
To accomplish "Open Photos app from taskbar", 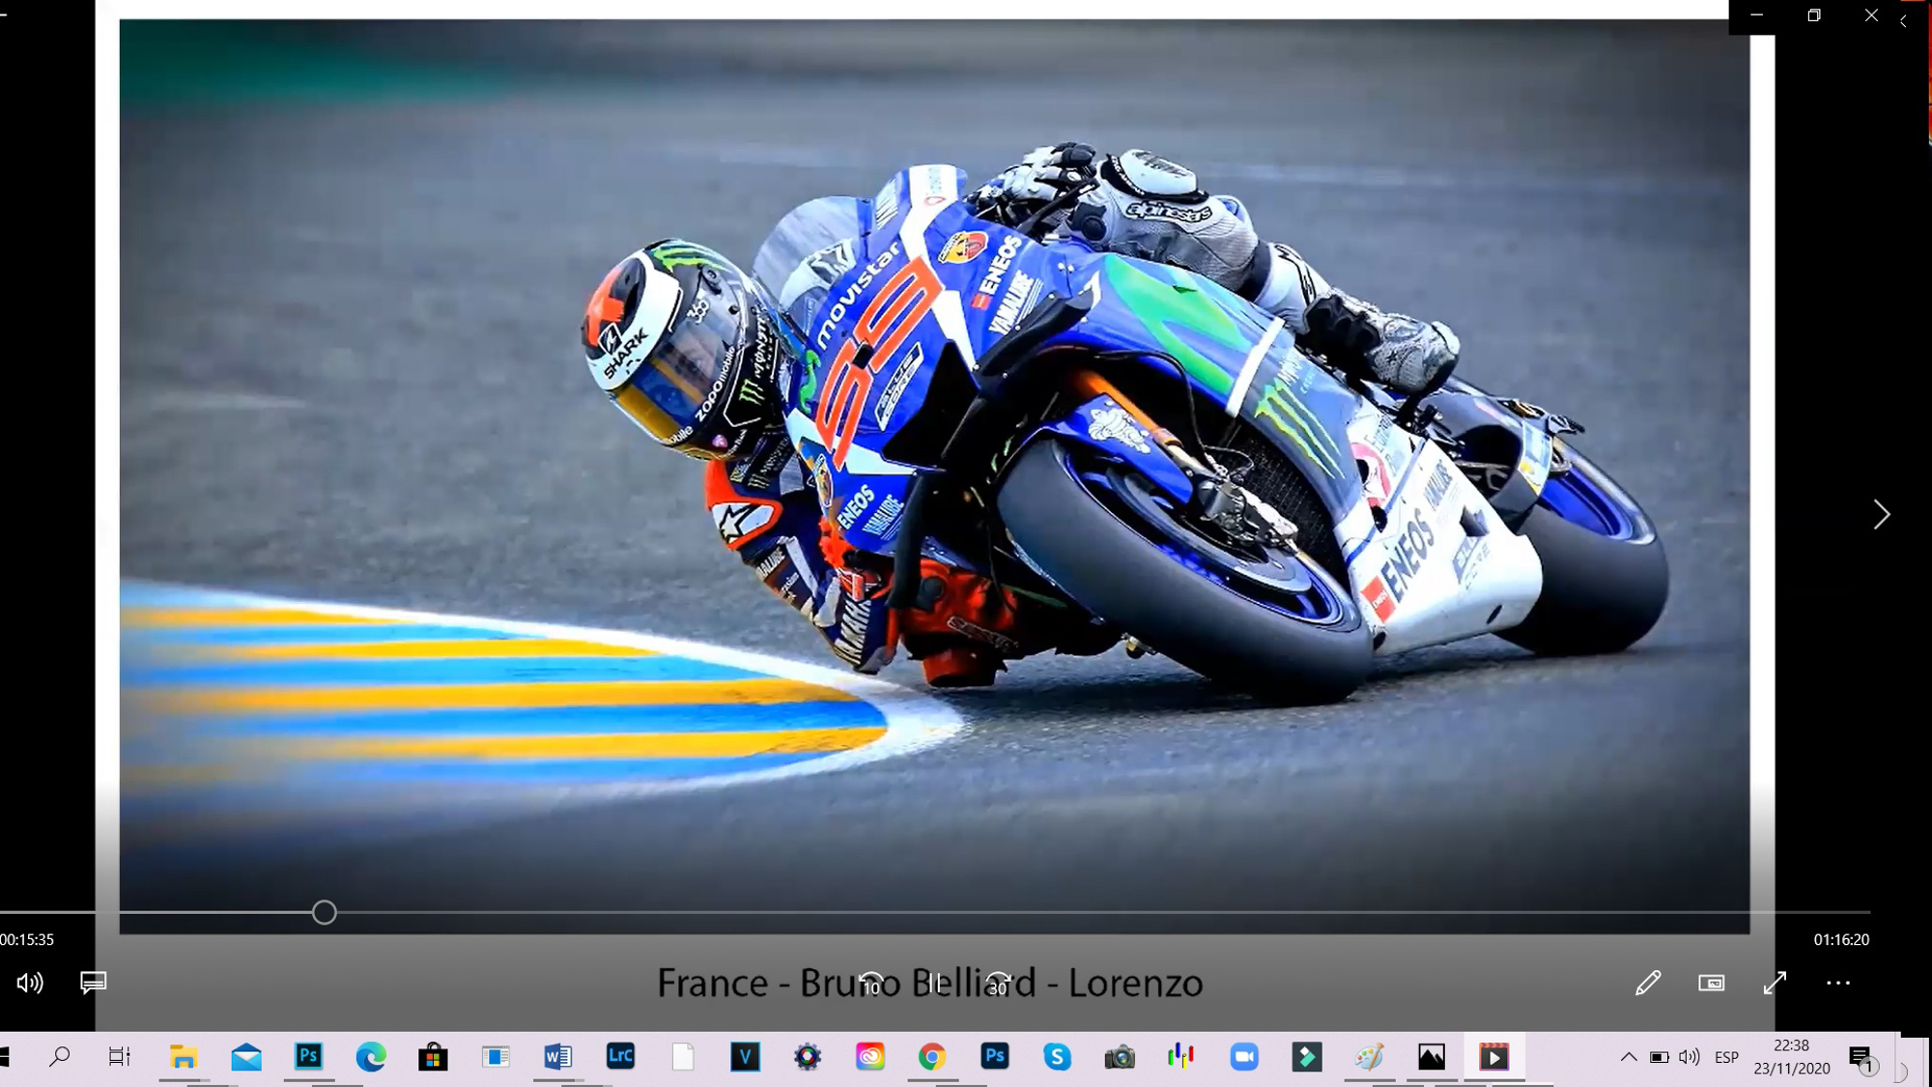I will (x=1432, y=1057).
